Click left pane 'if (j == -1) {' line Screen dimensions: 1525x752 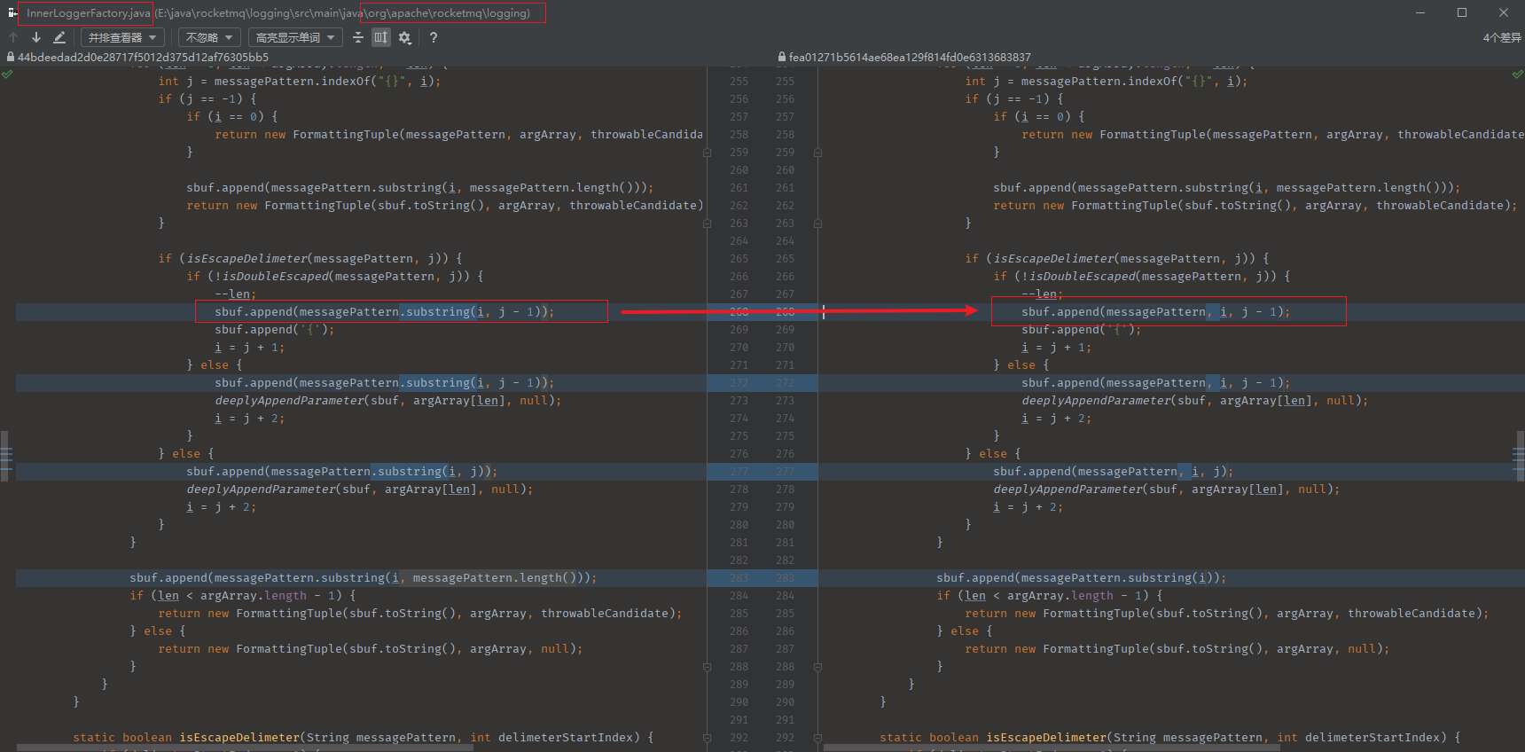click(x=207, y=99)
